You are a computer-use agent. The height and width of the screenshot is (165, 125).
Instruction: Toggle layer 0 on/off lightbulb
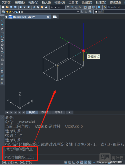[x=7, y=12]
